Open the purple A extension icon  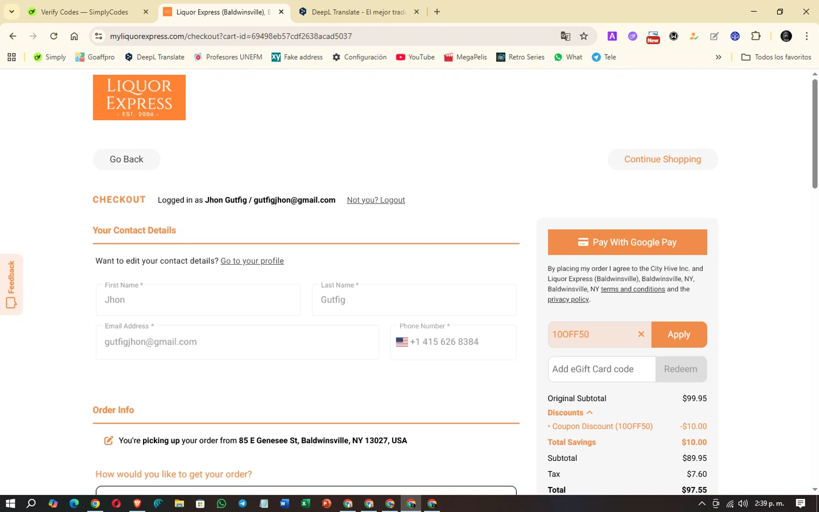point(612,36)
